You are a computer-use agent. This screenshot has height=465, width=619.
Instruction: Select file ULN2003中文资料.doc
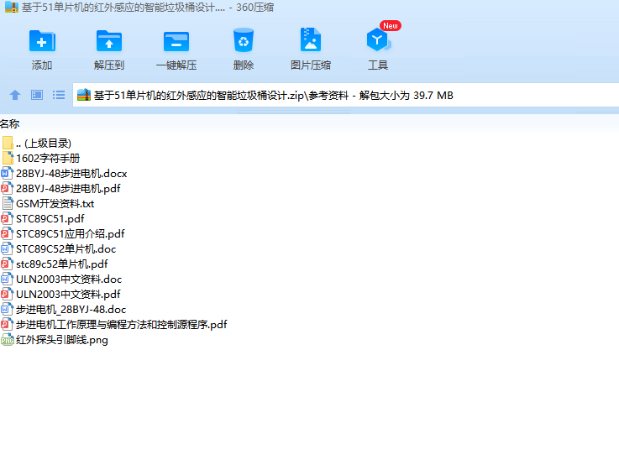(61, 280)
